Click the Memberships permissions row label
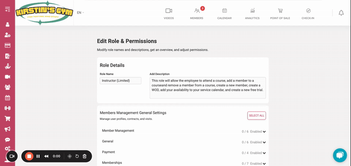The image size is (351, 166). pyautogui.click(x=112, y=162)
